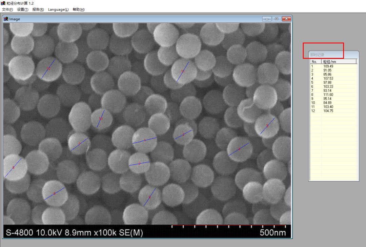This screenshot has width=366, height=247.
Task: Select row 1 with value 109.49
Action: click(333, 66)
